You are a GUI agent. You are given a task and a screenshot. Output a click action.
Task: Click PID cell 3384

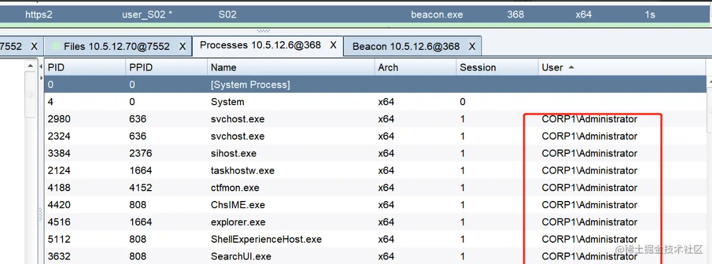(x=59, y=153)
